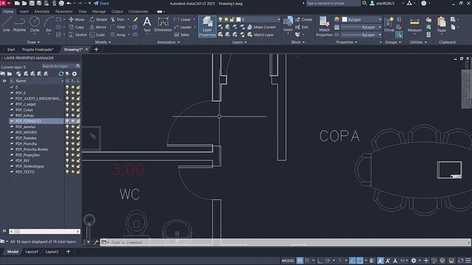
Task: Open the Insert ribbon tab
Action: (x=24, y=12)
